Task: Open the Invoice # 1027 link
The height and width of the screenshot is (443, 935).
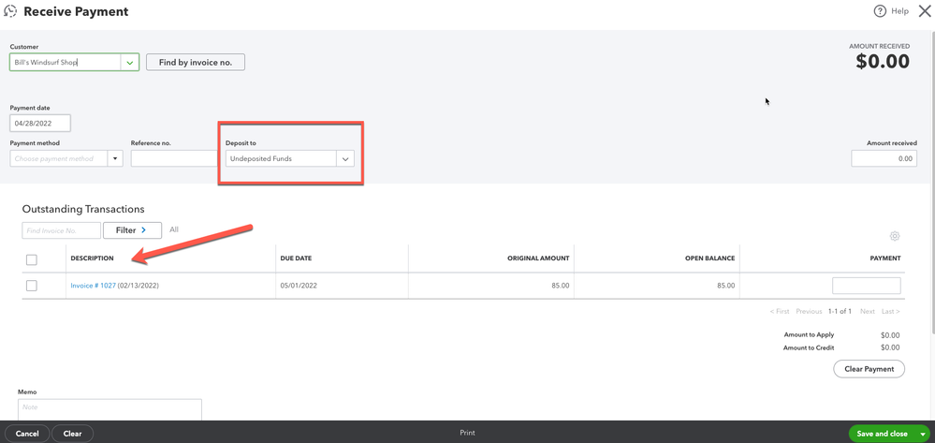Action: tap(93, 286)
